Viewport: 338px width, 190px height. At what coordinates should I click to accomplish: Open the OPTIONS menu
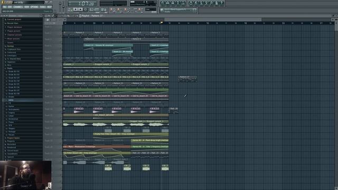[34, 7]
